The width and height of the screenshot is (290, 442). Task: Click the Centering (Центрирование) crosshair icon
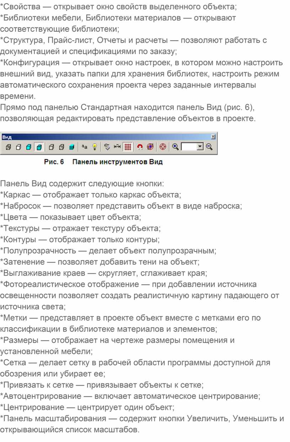tap(163, 146)
